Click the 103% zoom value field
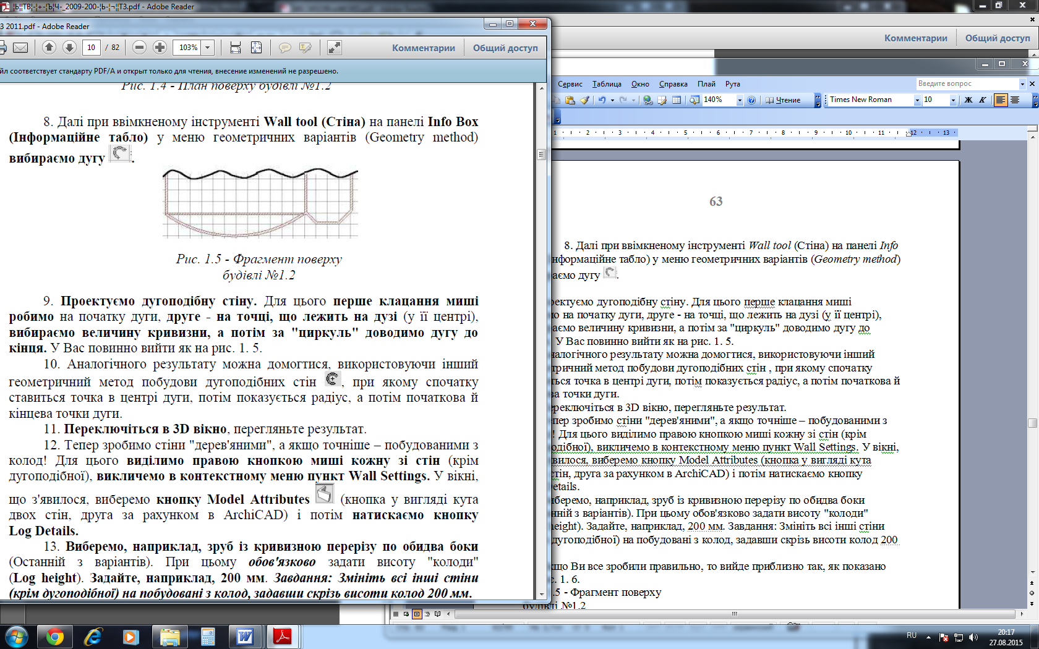 pos(187,48)
